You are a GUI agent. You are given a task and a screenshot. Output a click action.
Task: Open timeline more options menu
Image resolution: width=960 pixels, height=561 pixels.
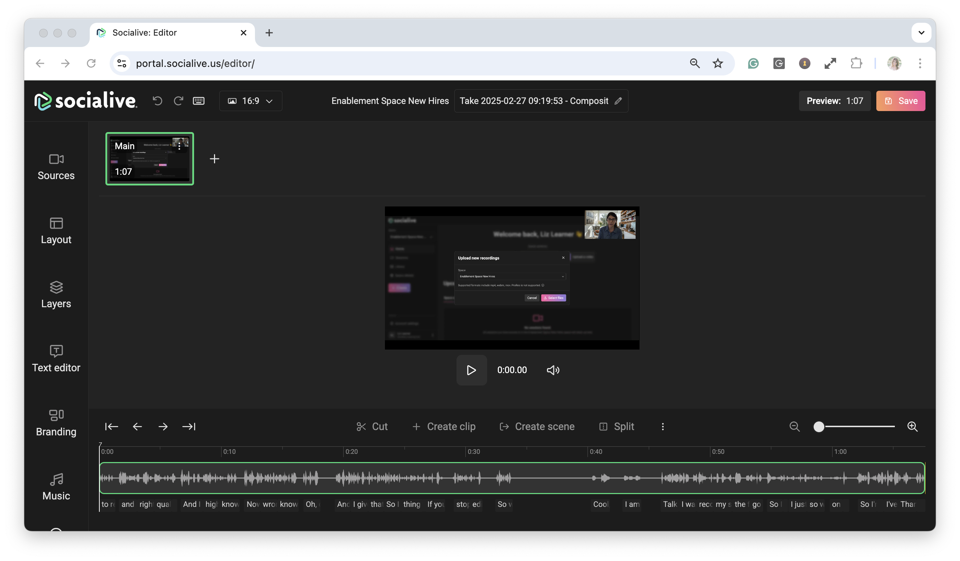pos(663,426)
